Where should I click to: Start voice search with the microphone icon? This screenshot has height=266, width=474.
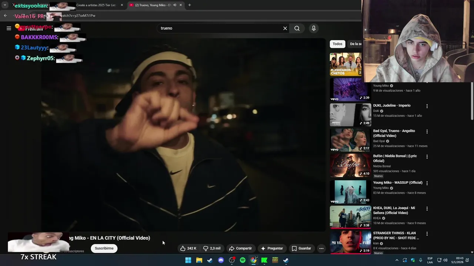tap(314, 28)
